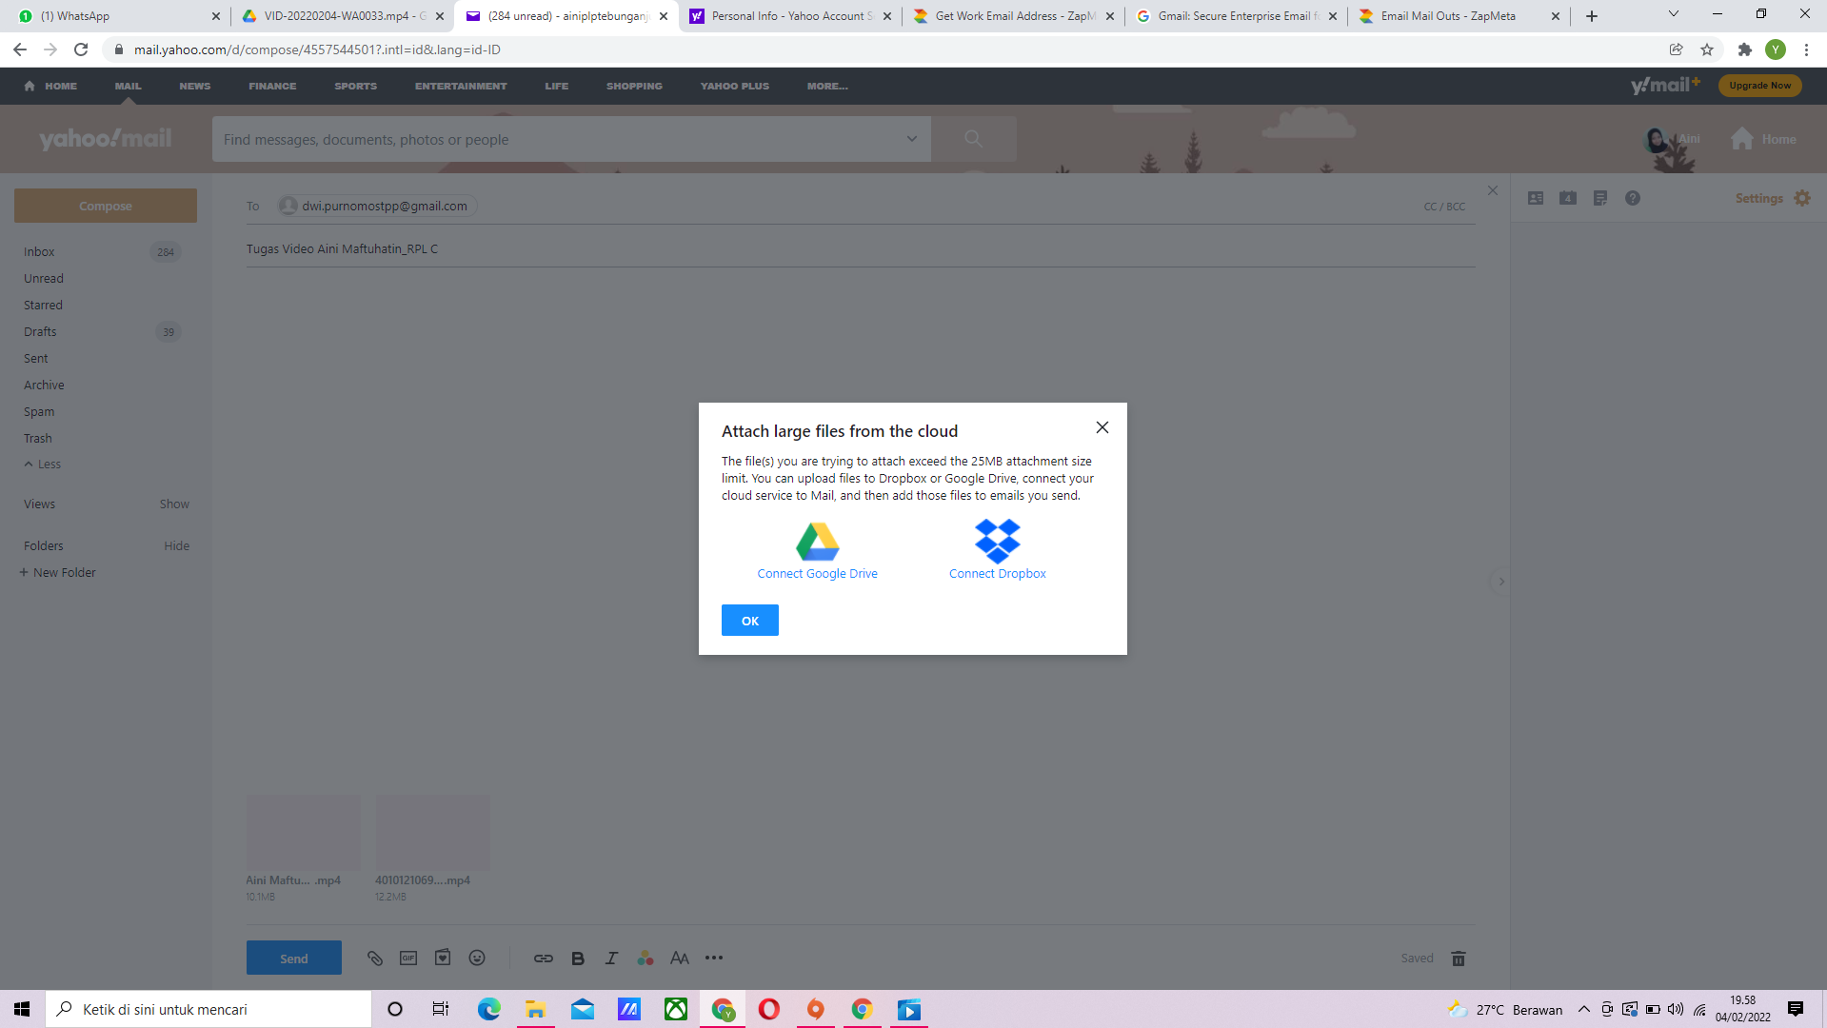Viewport: 1827px width, 1028px height.
Task: Open Microsoft Edge from taskbar
Action: (488, 1009)
